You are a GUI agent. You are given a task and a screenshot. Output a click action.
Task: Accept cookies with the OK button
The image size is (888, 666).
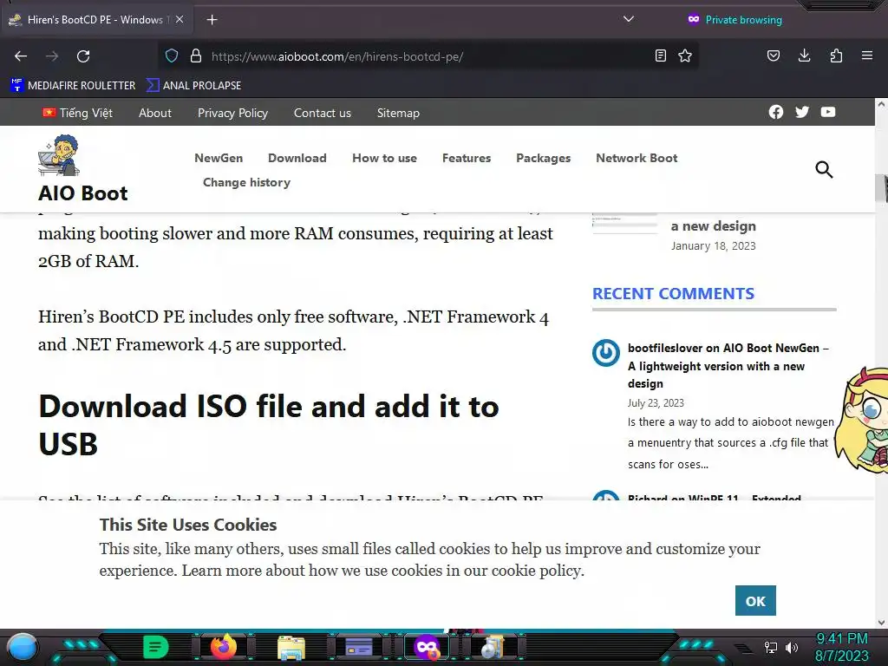coord(755,601)
